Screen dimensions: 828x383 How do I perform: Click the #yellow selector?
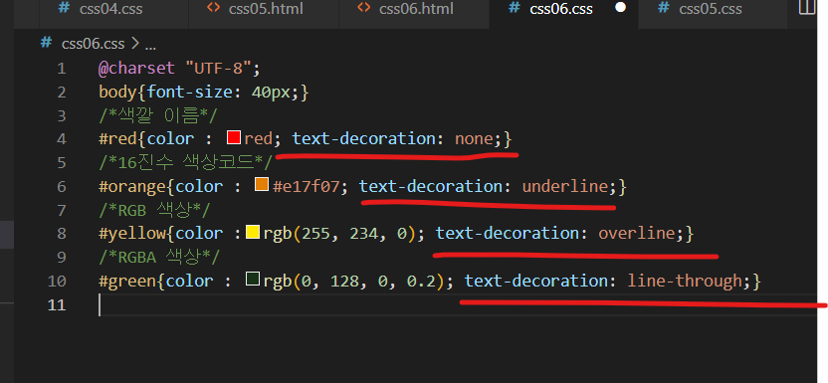coord(132,233)
